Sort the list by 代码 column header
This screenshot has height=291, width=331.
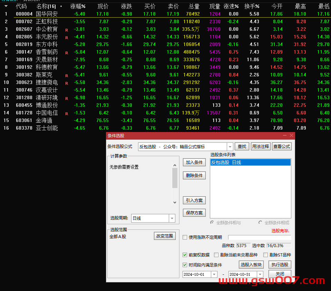(x=21, y=6)
